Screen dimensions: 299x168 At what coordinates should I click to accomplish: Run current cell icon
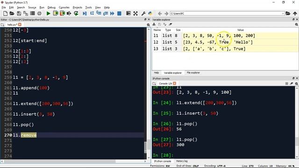55,14
